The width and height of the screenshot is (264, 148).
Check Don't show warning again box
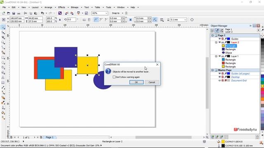[x=114, y=77]
